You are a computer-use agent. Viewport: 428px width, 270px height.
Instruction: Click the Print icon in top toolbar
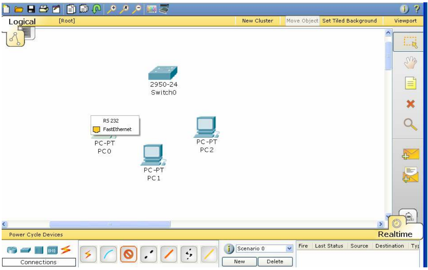coord(43,10)
